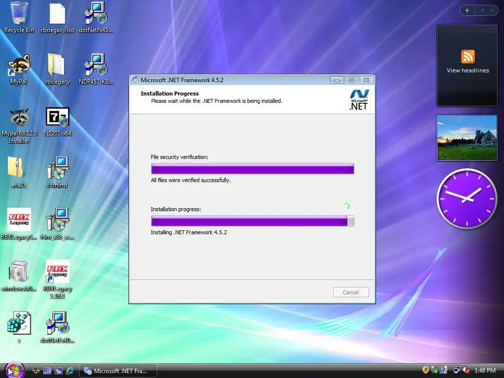Select the NDP452-KB installer icon
This screenshot has width=504, height=378.
(x=96, y=69)
